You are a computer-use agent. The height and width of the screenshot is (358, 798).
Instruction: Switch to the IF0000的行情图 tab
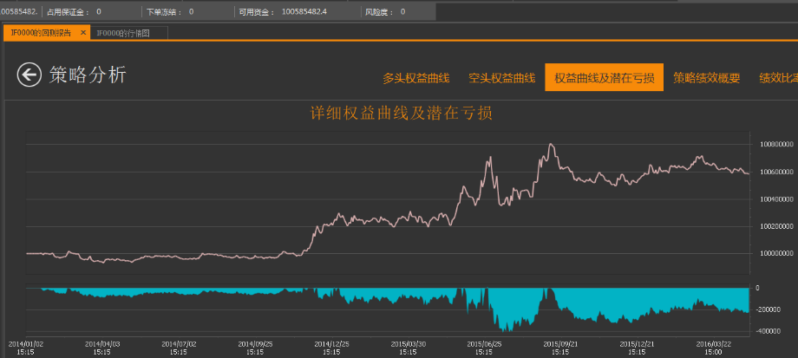pyautogui.click(x=129, y=33)
